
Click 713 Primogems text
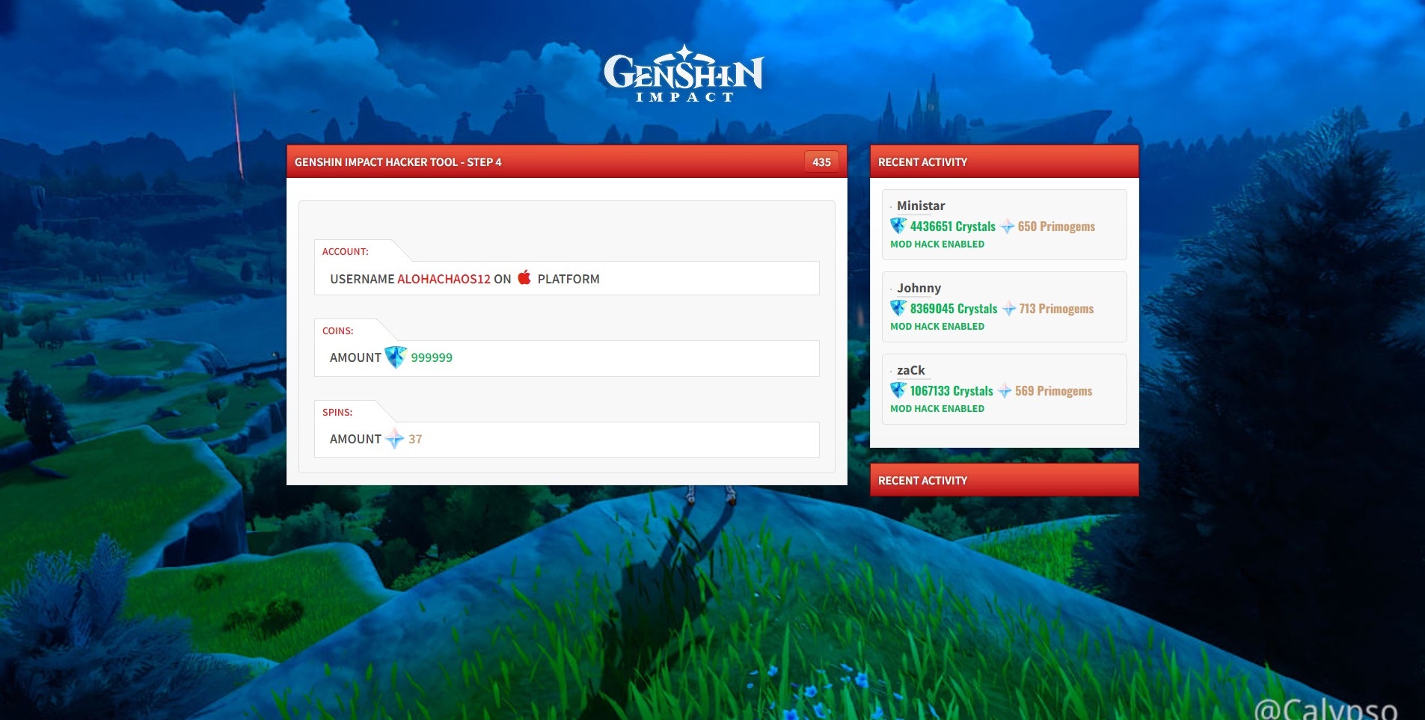(1056, 309)
